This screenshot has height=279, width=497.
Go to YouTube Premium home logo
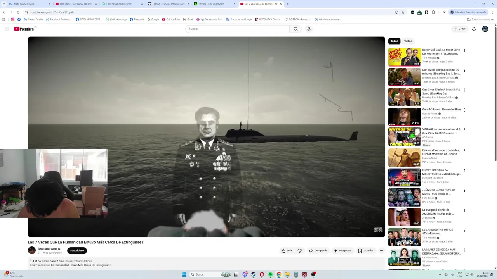(x=24, y=29)
